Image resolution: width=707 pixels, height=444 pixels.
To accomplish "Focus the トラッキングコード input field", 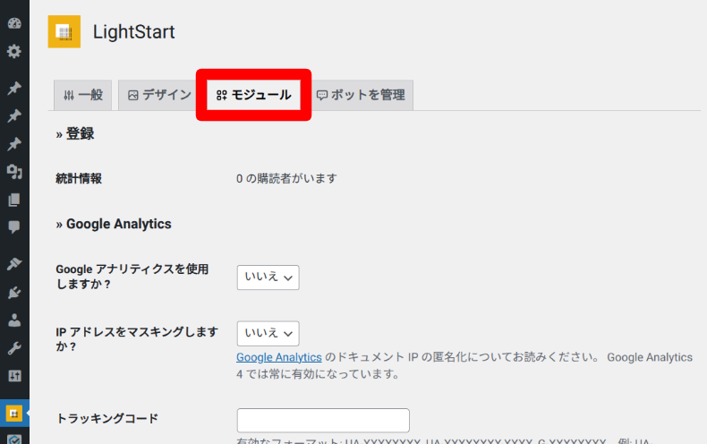I will 323,421.
